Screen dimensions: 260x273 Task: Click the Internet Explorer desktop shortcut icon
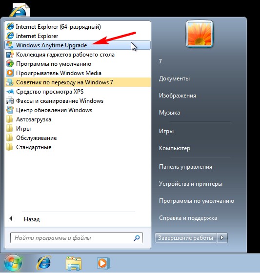coord(20,10)
